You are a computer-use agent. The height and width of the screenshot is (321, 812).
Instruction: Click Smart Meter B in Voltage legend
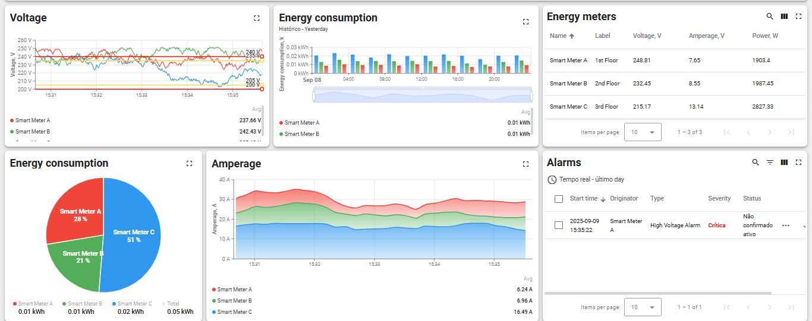(x=33, y=132)
